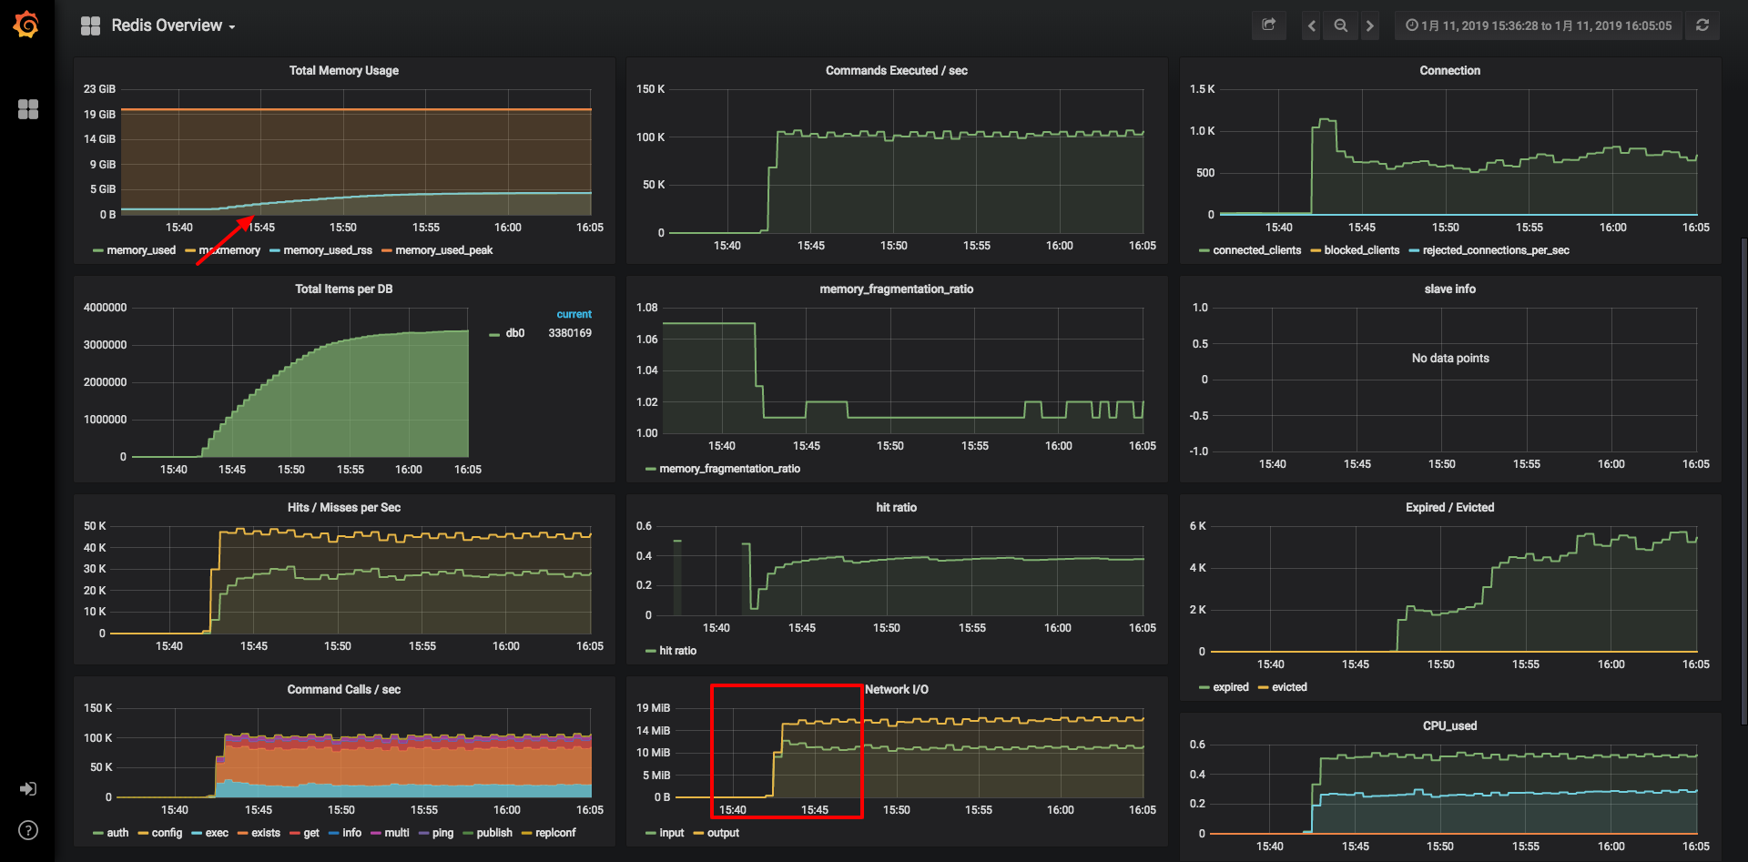Click the sign in icon in sidebar
Image resolution: width=1748 pixels, height=862 pixels.
point(28,788)
